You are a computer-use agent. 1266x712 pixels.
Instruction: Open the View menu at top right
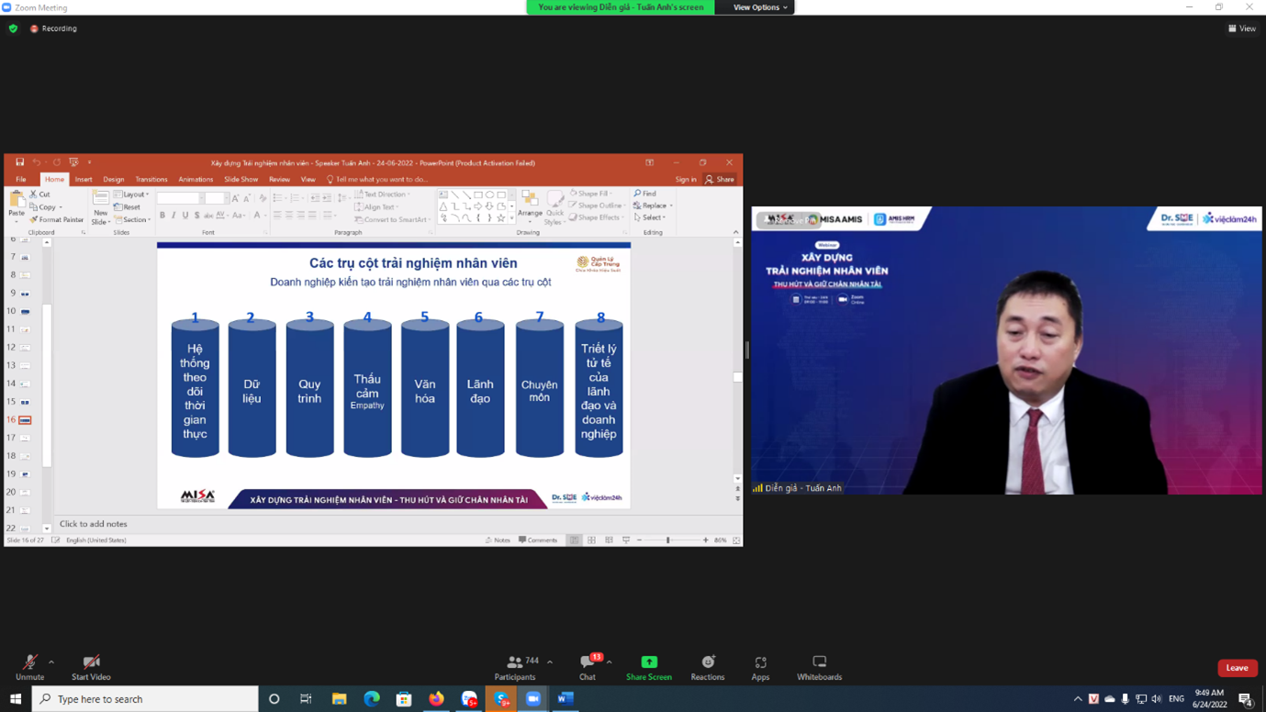tap(1242, 28)
